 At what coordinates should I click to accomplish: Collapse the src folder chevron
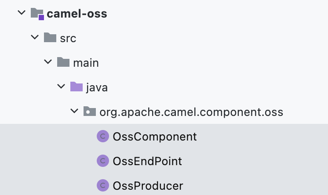coord(35,37)
